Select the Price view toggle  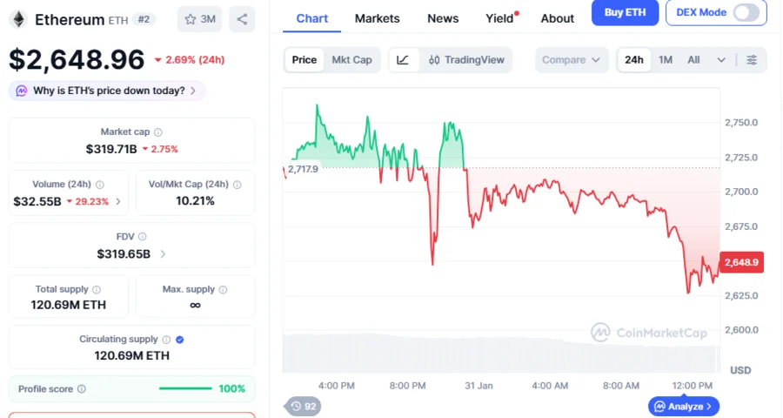304,60
